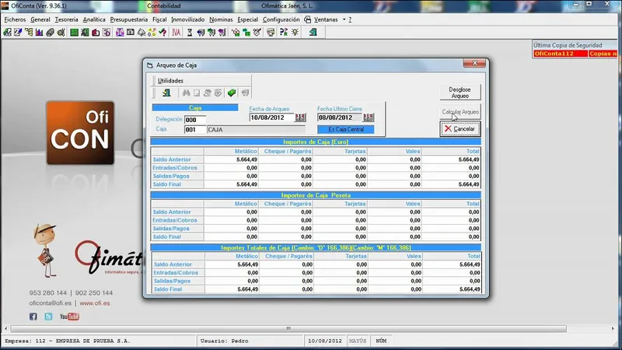Open the Fiscal menu
Screen dimensions: 622x350
pos(159,19)
